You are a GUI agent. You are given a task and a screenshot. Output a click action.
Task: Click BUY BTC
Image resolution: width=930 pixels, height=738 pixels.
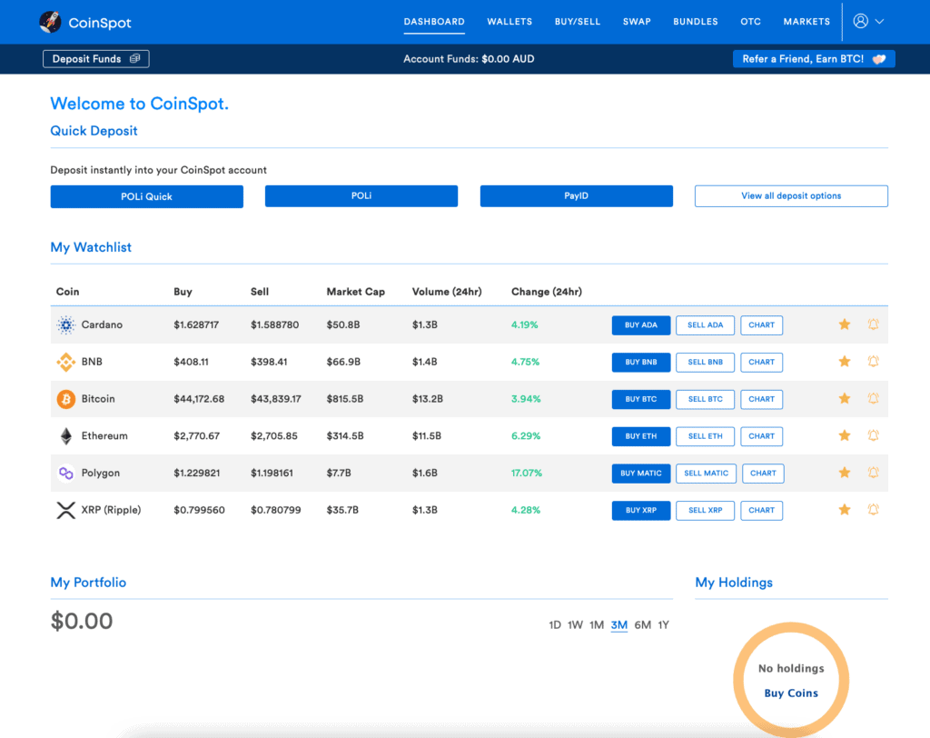pyautogui.click(x=641, y=400)
